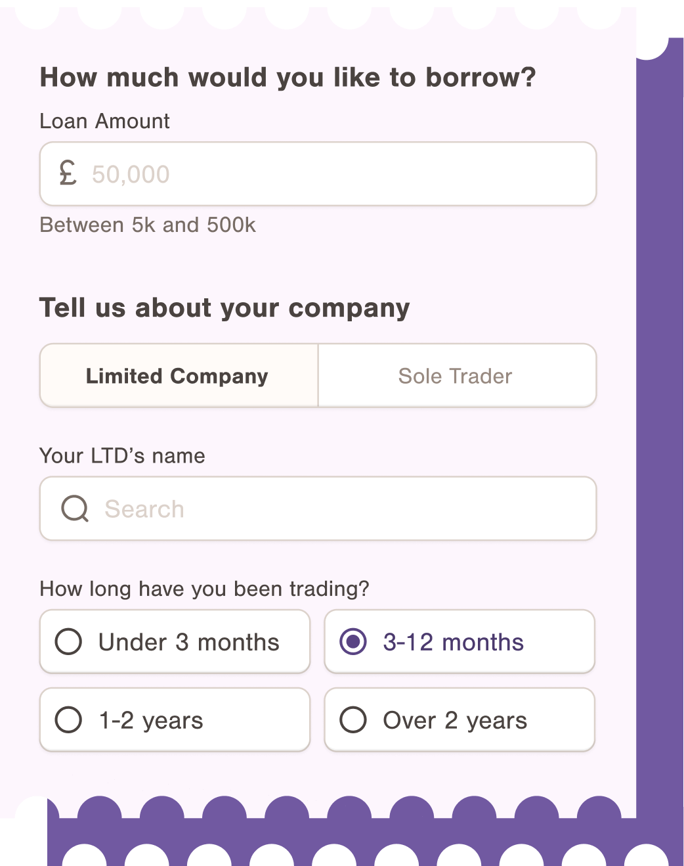The image size is (684, 866).
Task: Click the 50,000 placeholder text
Action: click(x=131, y=175)
